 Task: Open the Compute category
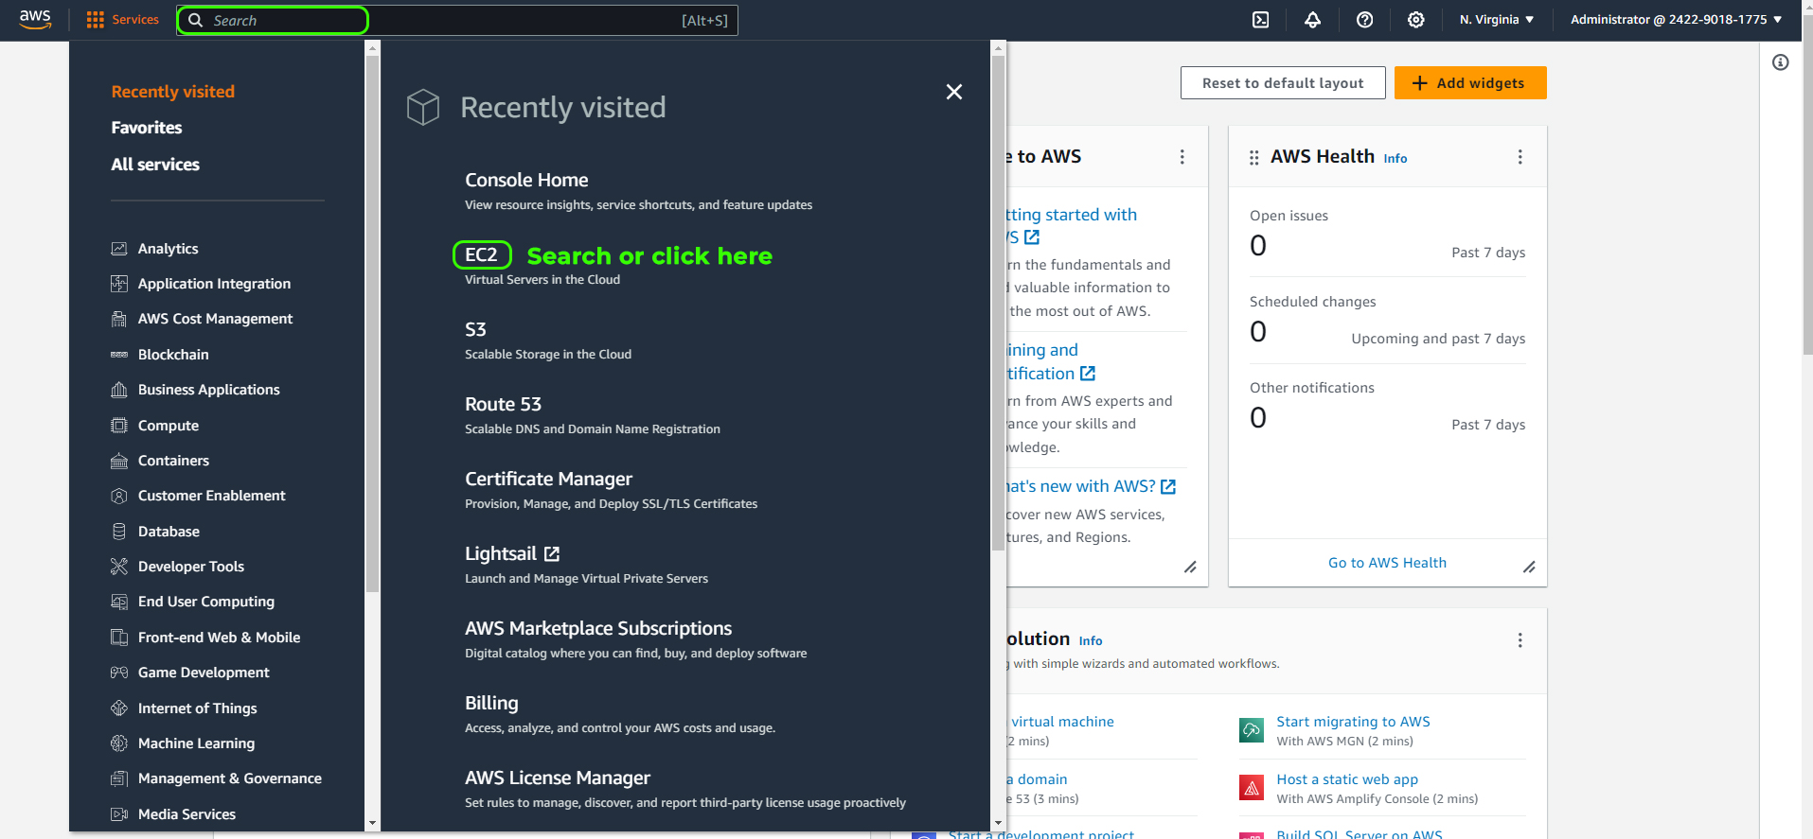(168, 426)
